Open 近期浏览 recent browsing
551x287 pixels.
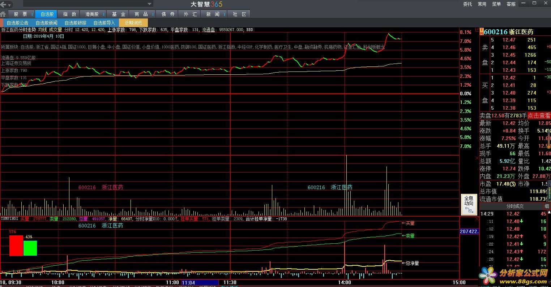pyautogui.click(x=133, y=23)
